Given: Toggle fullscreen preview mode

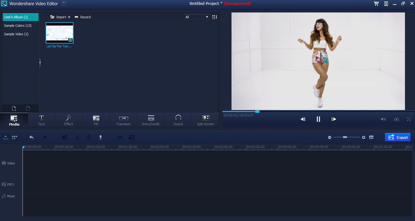Looking at the screenshot, I should click(x=409, y=119).
